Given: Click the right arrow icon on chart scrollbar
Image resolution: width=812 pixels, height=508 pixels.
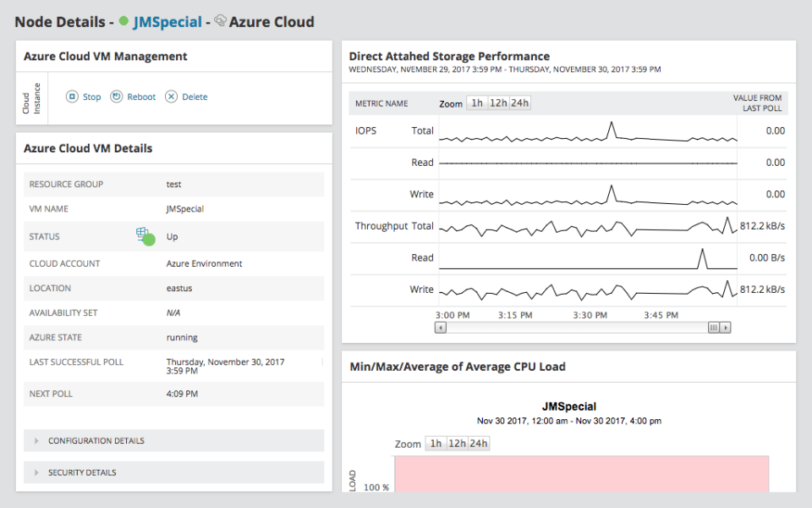Looking at the screenshot, I should click(726, 327).
